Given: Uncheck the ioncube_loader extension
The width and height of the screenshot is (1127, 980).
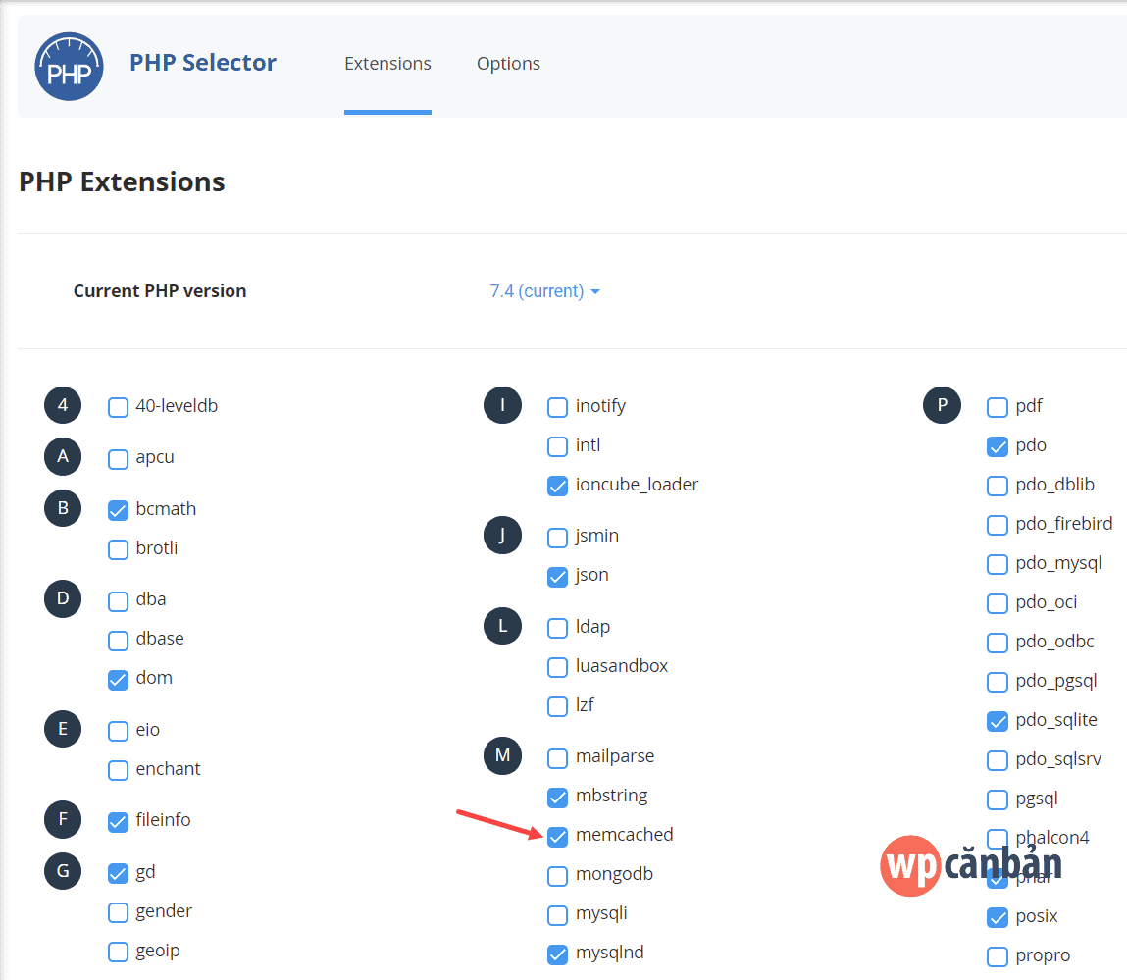Looking at the screenshot, I should (x=557, y=486).
